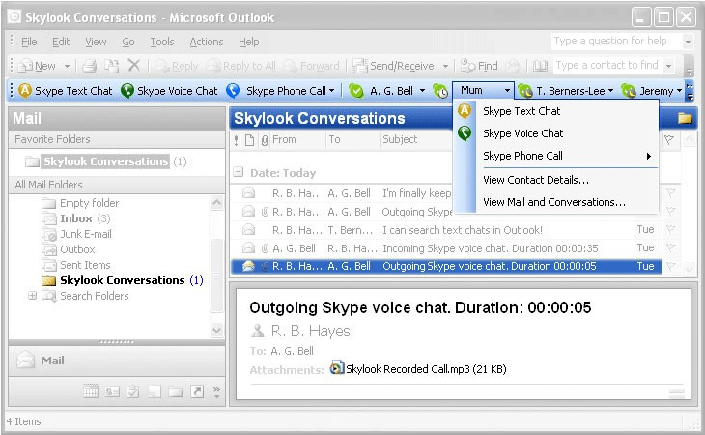This screenshot has height=435, width=705.
Task: Open the New button dropdown arrow
Action: click(67, 66)
